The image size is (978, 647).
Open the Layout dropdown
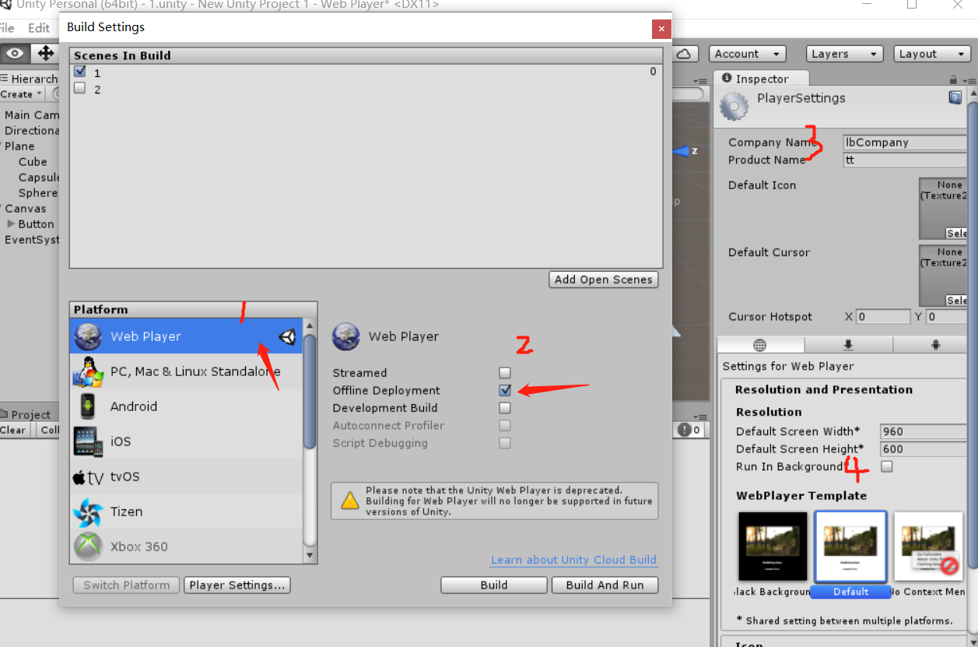931,53
